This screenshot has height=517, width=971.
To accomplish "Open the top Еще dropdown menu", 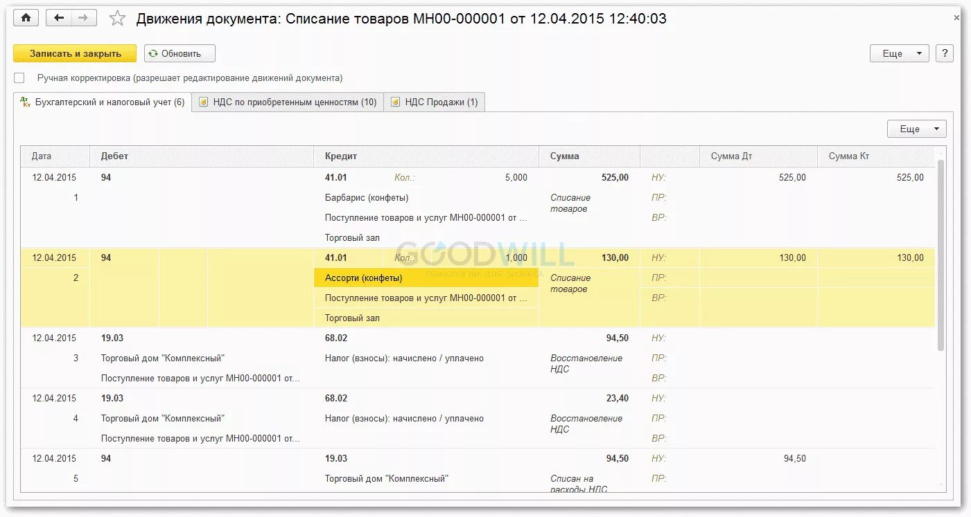I will [899, 53].
